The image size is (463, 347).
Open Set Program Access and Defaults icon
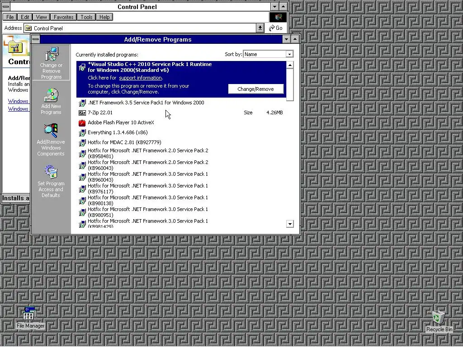[51, 172]
